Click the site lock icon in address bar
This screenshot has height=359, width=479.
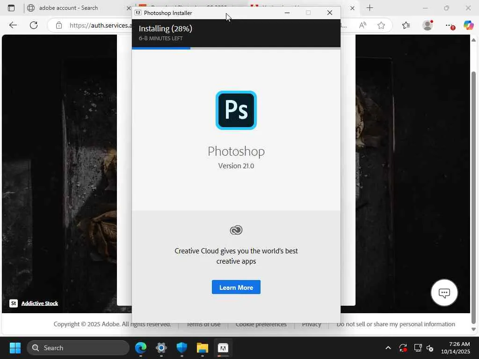point(59,25)
